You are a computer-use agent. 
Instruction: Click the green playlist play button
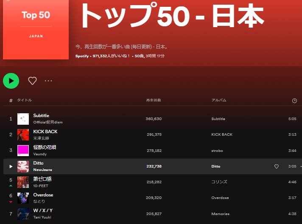pos(11,81)
